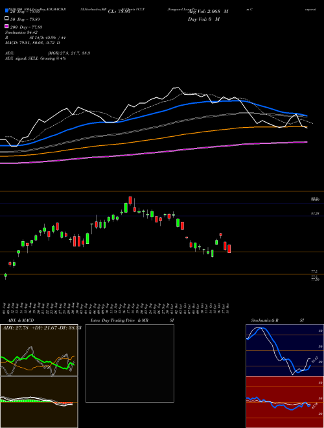
Task: Click the 81.28 price level label
Action: pos(315,213)
